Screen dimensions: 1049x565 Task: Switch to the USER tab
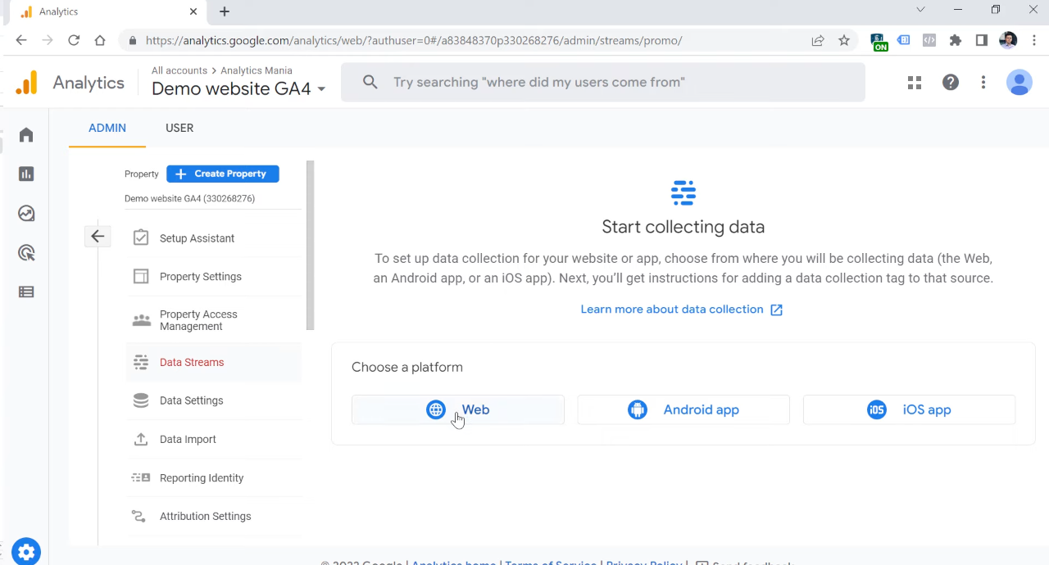[x=179, y=129]
